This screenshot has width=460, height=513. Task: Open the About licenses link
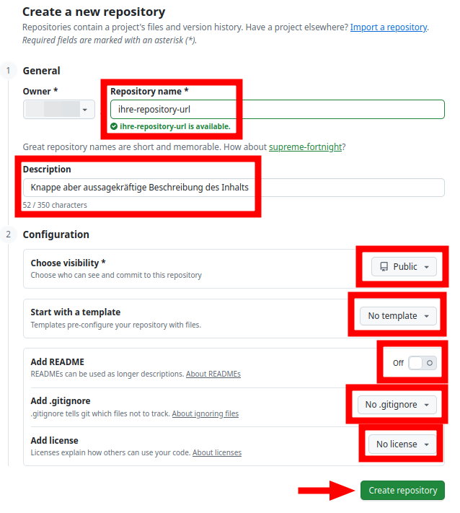click(x=216, y=453)
